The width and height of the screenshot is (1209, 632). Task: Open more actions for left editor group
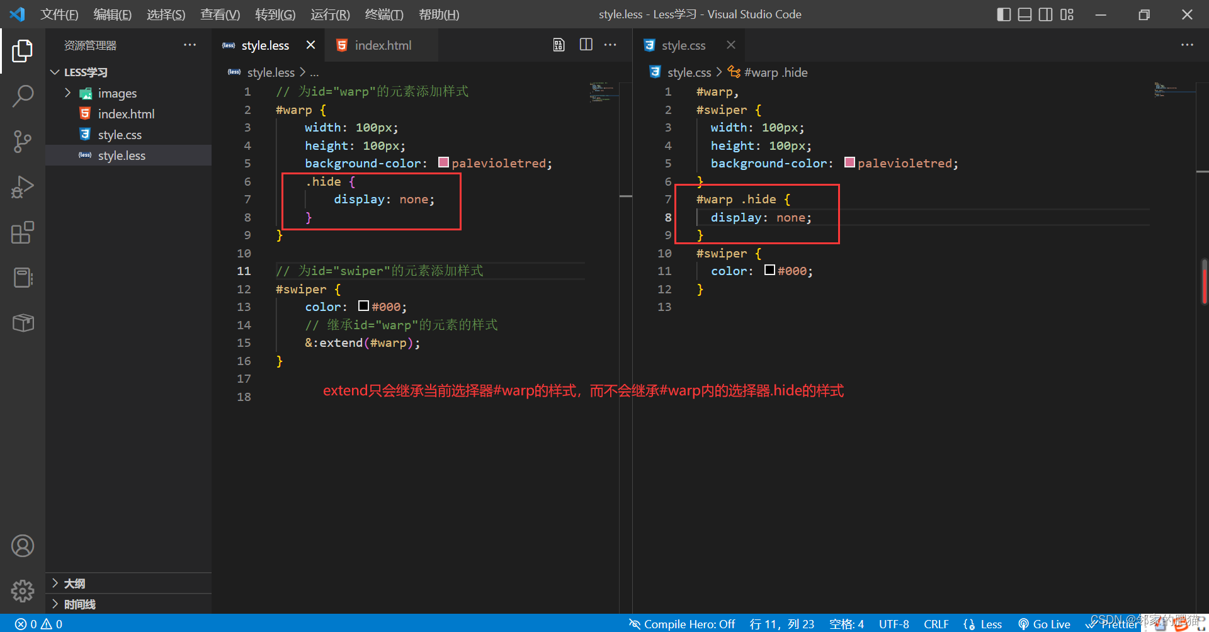[610, 45]
